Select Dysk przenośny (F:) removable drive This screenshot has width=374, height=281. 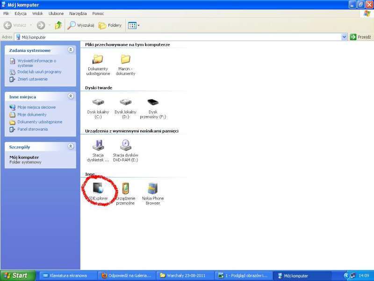tap(153, 102)
